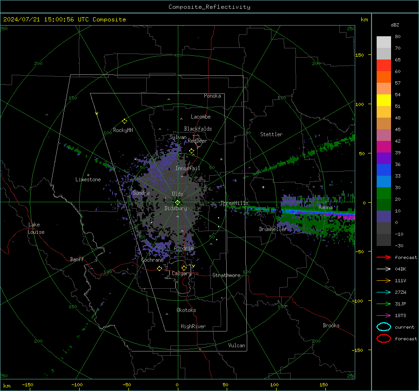Pick the magenta dBZ swatch
This screenshot has height=391, width=419.
384,146
